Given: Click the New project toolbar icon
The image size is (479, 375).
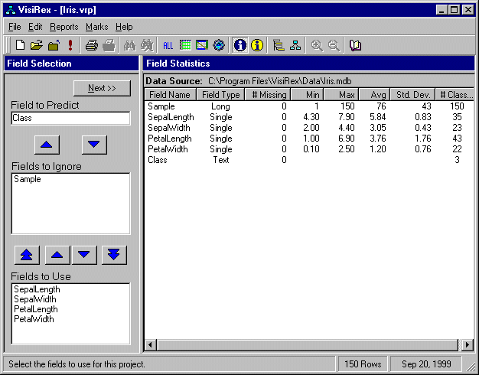Looking at the screenshot, I should [x=21, y=45].
